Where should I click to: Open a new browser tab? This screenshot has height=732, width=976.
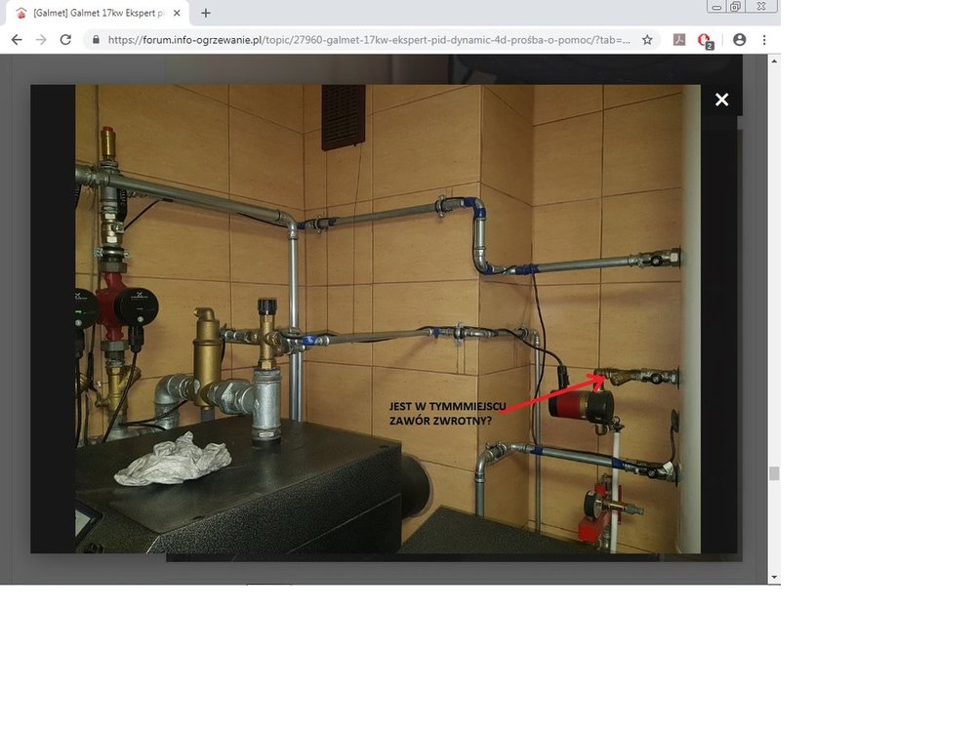[205, 14]
